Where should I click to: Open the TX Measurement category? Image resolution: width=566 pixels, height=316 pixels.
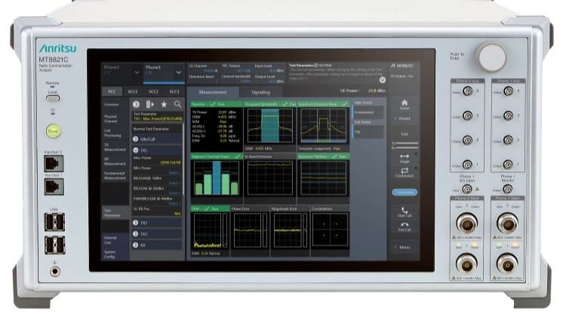pos(115,147)
